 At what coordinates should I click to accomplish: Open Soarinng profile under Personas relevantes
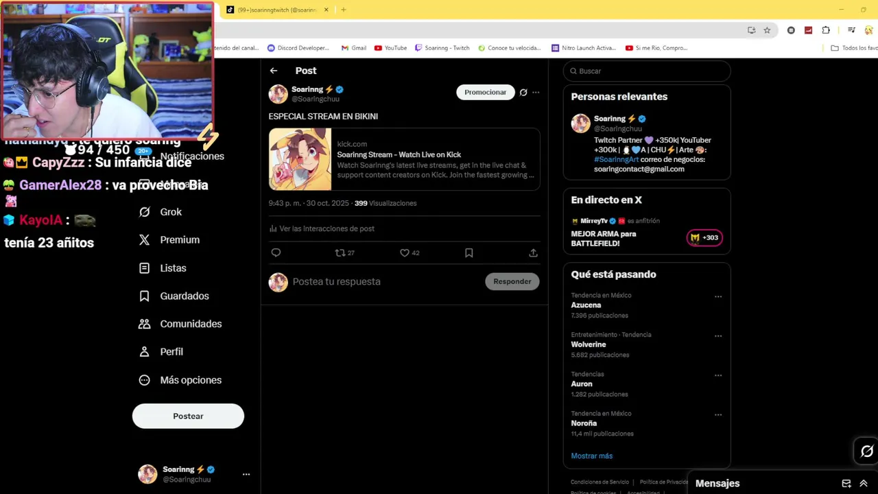tap(610, 119)
